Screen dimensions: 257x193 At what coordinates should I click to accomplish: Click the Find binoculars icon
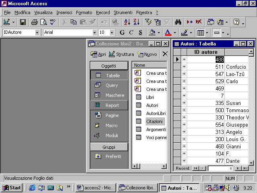(x=178, y=22)
